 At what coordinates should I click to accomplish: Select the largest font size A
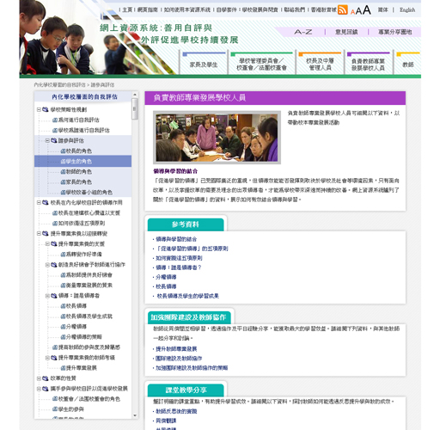(x=367, y=10)
